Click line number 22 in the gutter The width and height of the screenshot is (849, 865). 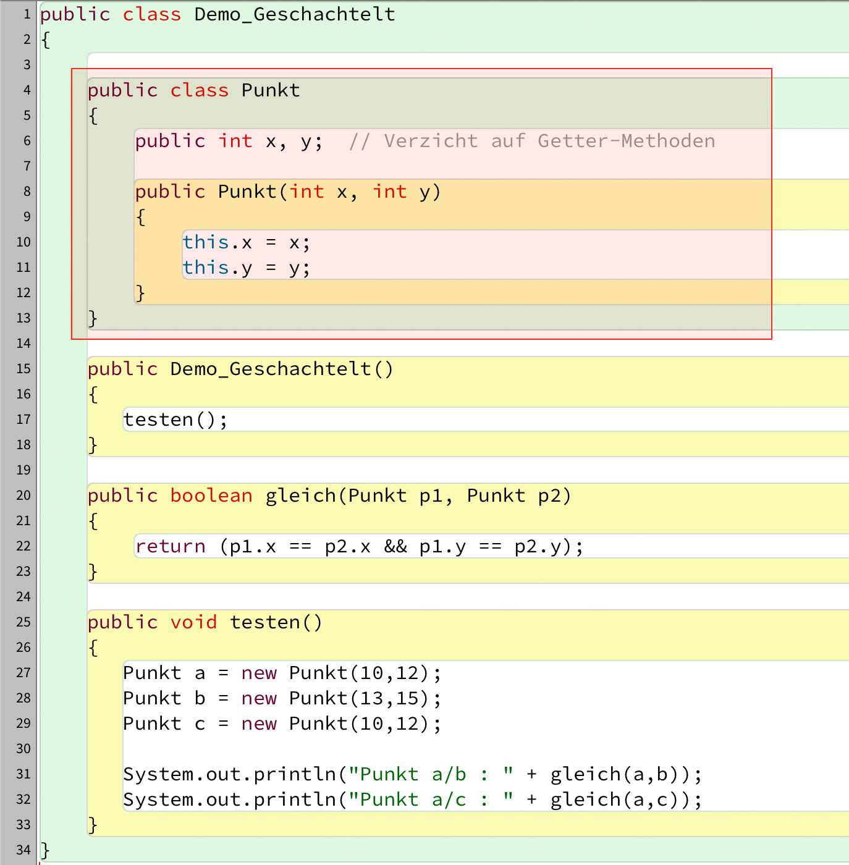[x=23, y=546]
